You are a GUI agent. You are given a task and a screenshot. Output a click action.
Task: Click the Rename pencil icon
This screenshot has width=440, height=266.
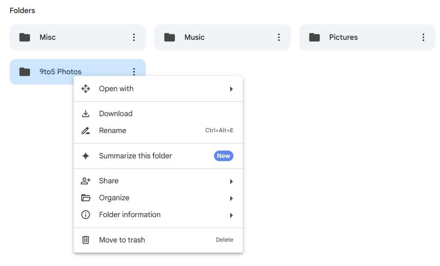pyautogui.click(x=86, y=130)
